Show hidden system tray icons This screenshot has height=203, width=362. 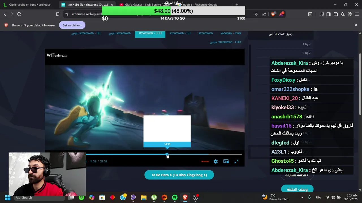(x=302, y=197)
